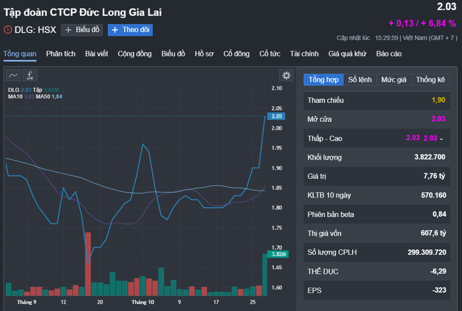Image resolution: width=462 pixels, height=311 pixels.
Task: Click the Thị giá vốn value 607,6 tỷ
Action: pos(434,233)
